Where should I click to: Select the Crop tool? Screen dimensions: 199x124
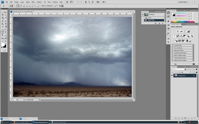[2, 18]
